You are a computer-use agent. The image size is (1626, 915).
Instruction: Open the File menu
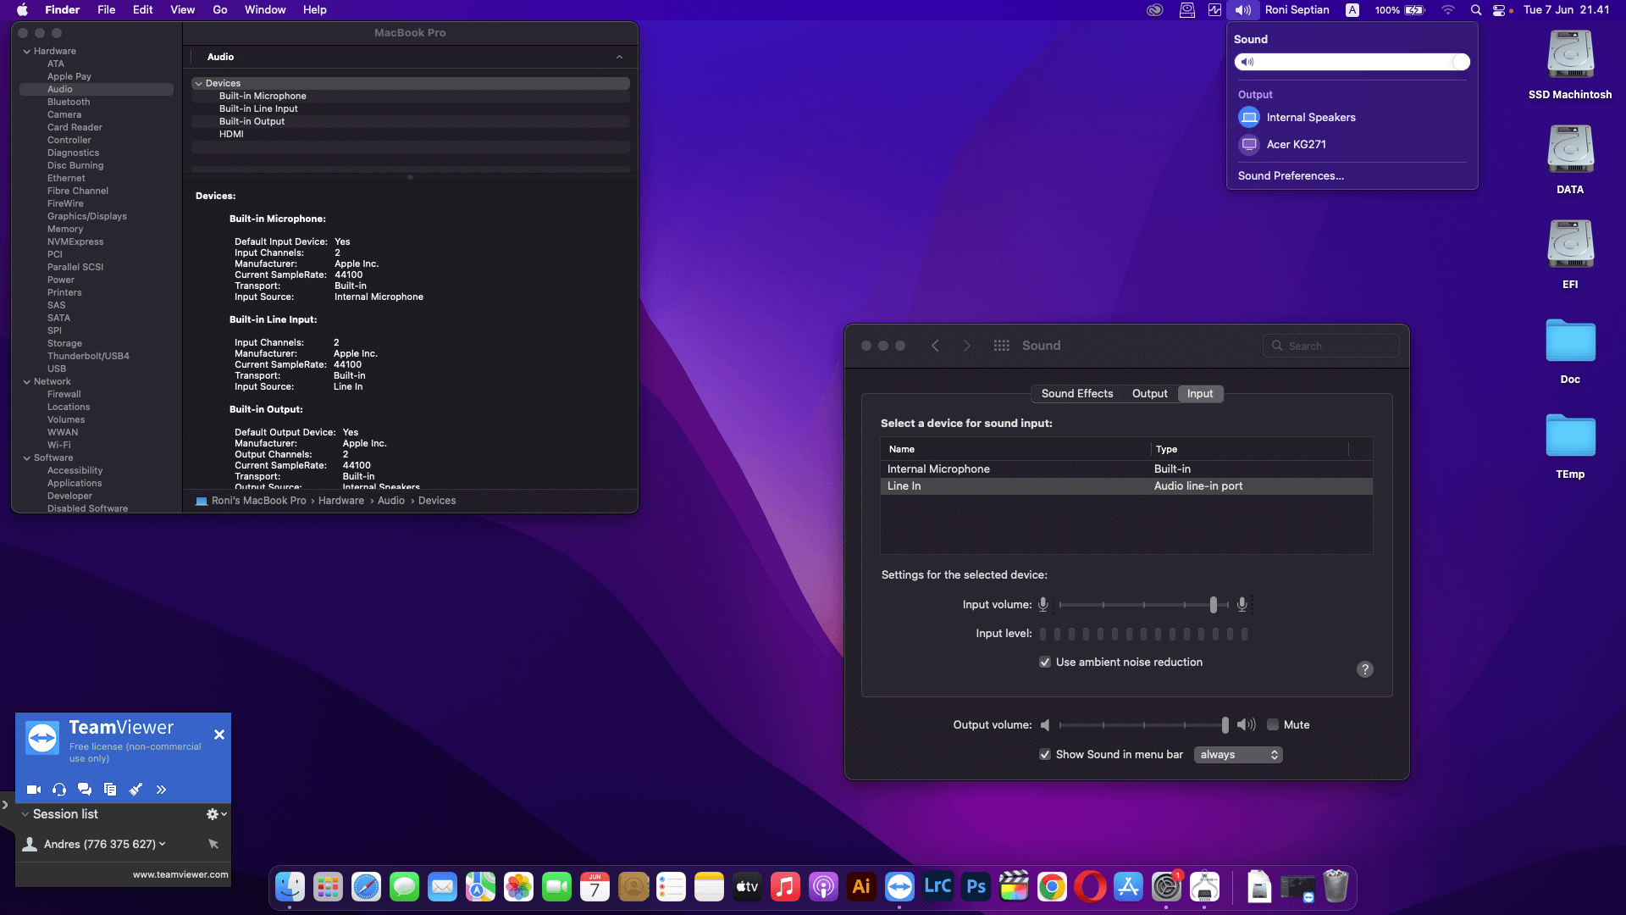tap(106, 10)
